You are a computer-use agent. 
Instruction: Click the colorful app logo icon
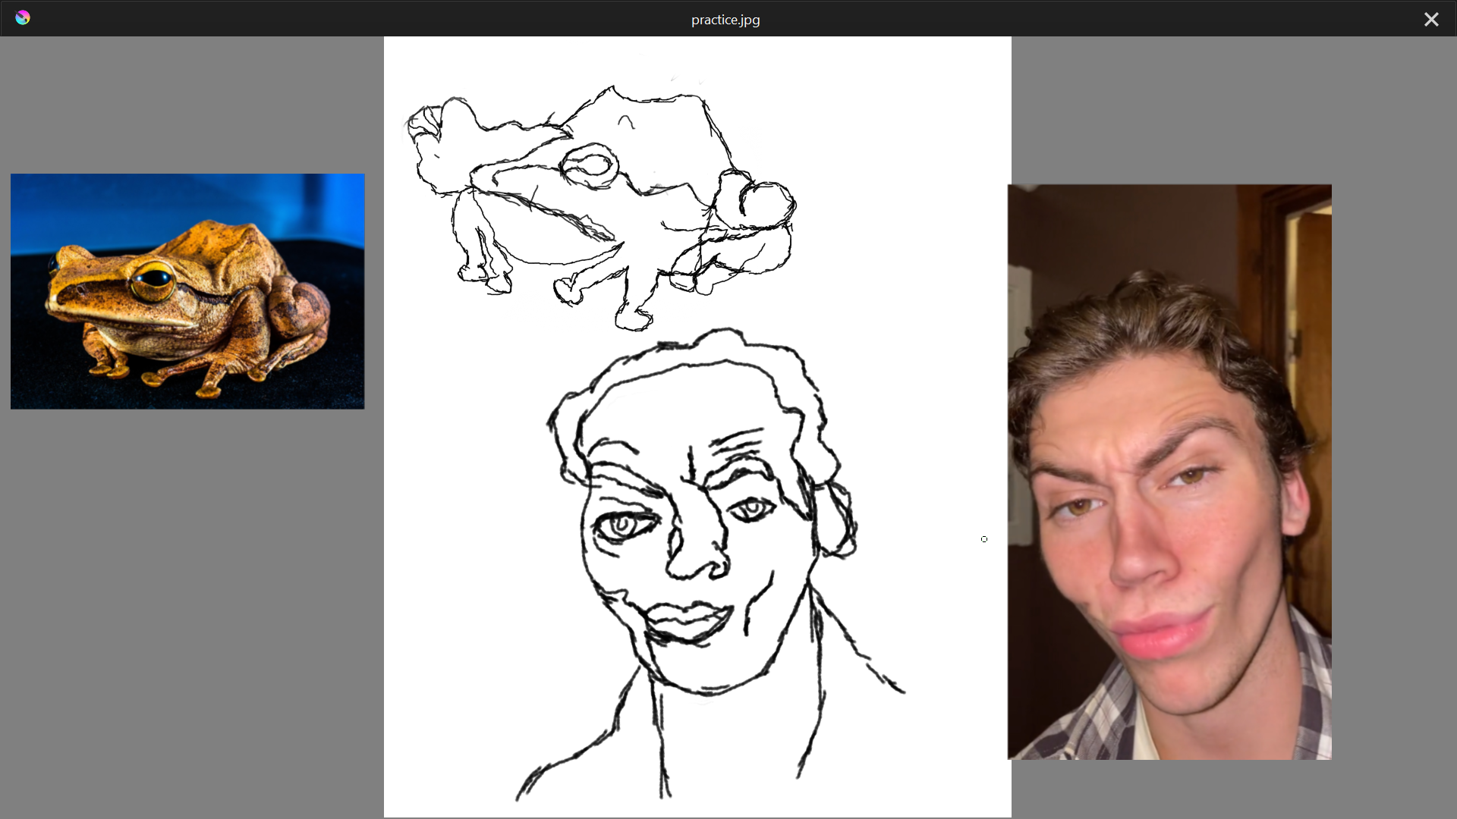pos(23,18)
